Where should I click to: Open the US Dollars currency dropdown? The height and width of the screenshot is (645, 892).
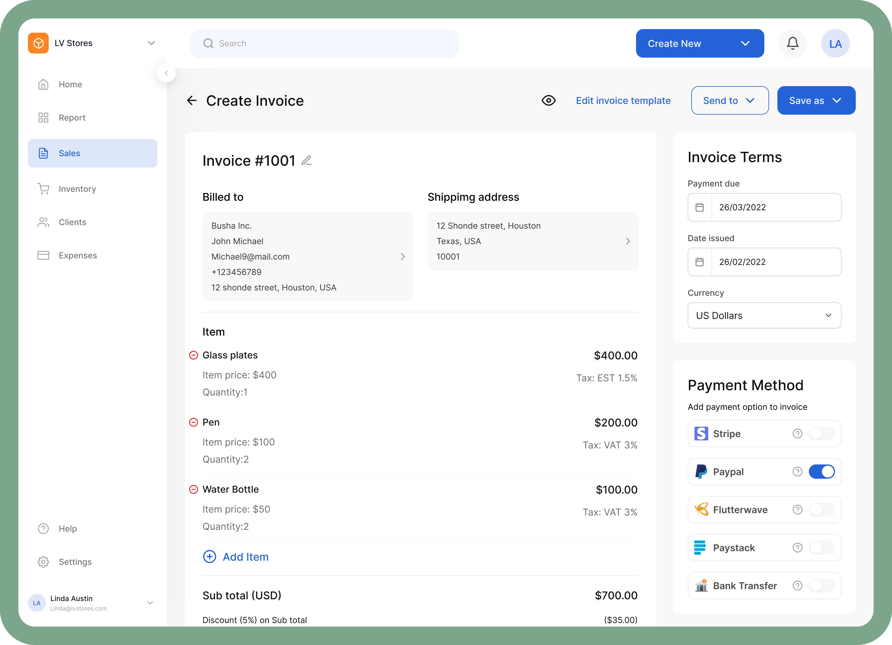tap(764, 315)
